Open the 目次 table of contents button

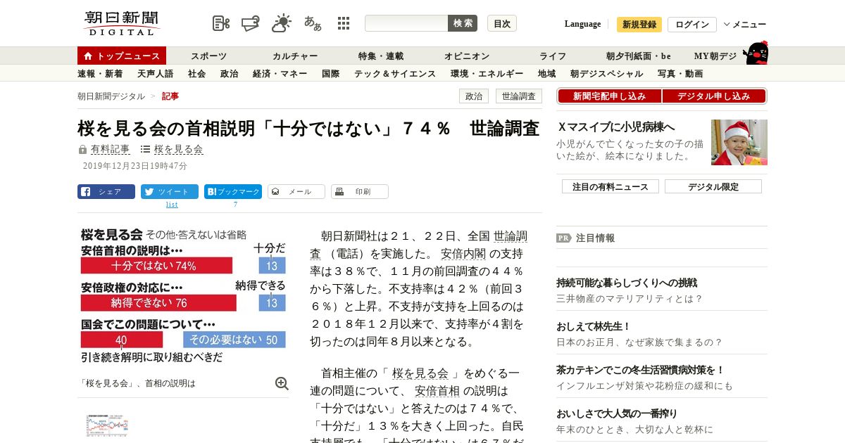(502, 23)
